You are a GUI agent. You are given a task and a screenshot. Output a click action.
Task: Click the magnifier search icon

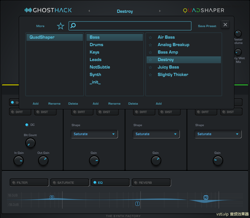pyautogui.click(x=73, y=26)
